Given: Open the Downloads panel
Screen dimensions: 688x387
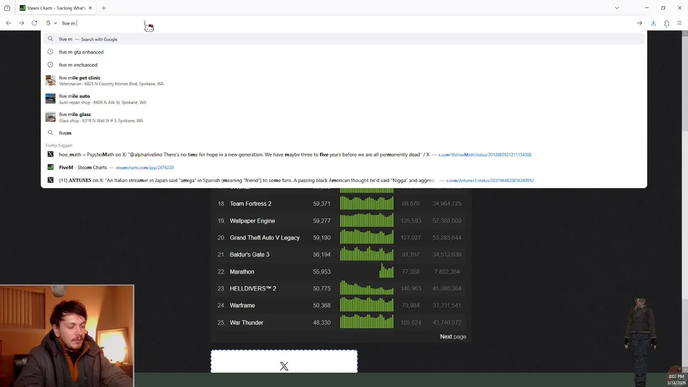Looking at the screenshot, I should (654, 23).
